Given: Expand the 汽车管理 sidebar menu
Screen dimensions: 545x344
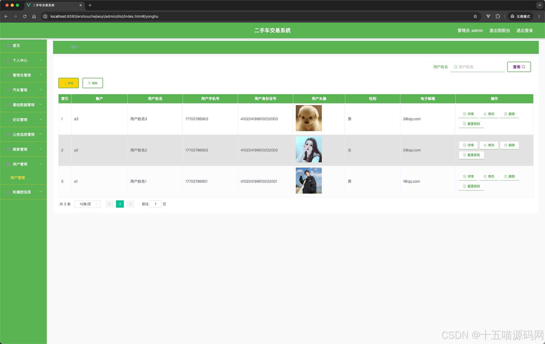Looking at the screenshot, I should click(23, 90).
